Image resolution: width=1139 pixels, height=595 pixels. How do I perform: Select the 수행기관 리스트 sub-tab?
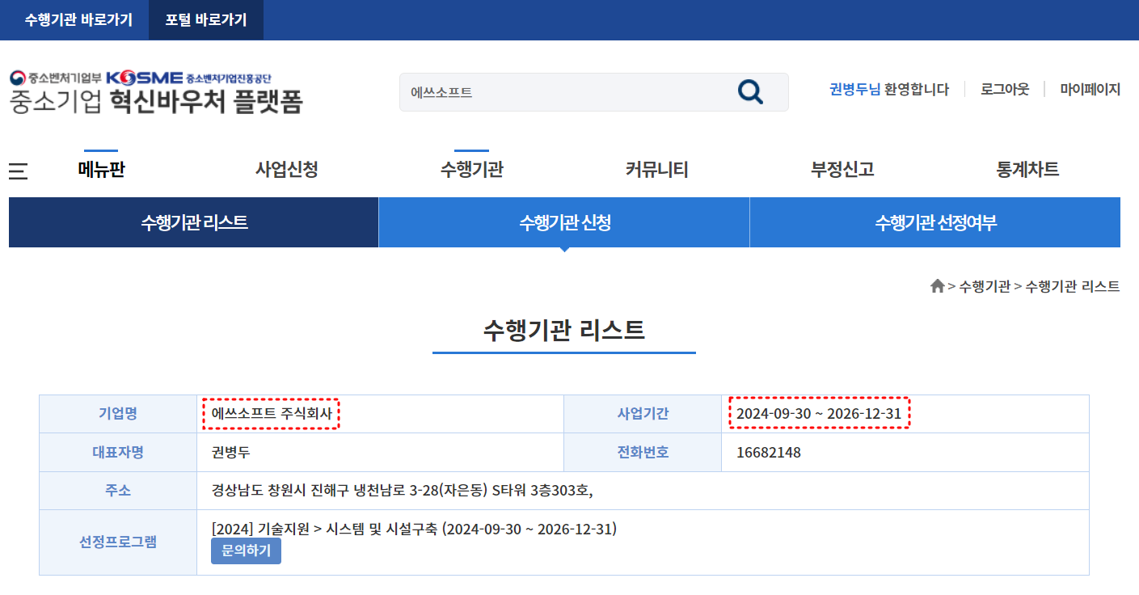tap(194, 222)
